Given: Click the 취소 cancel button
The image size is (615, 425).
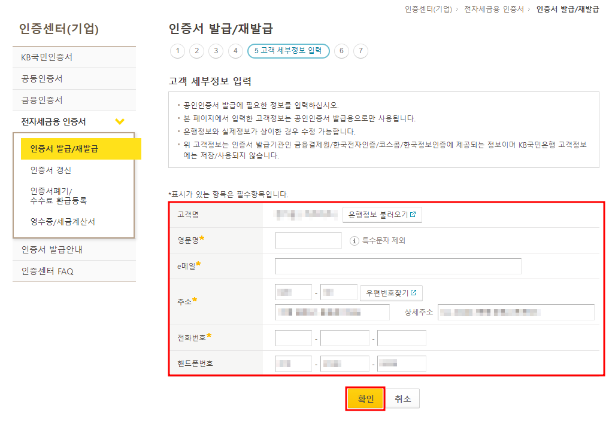Looking at the screenshot, I should point(402,398).
